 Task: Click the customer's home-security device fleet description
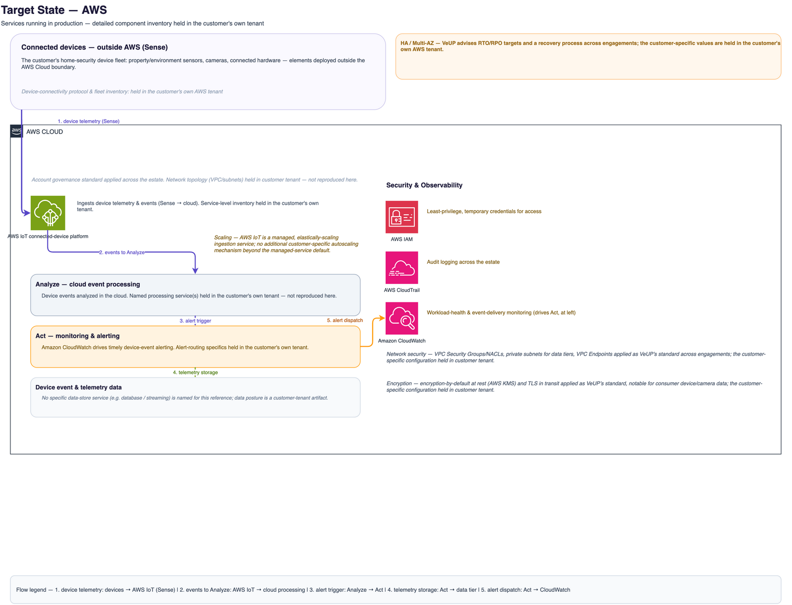(x=193, y=64)
